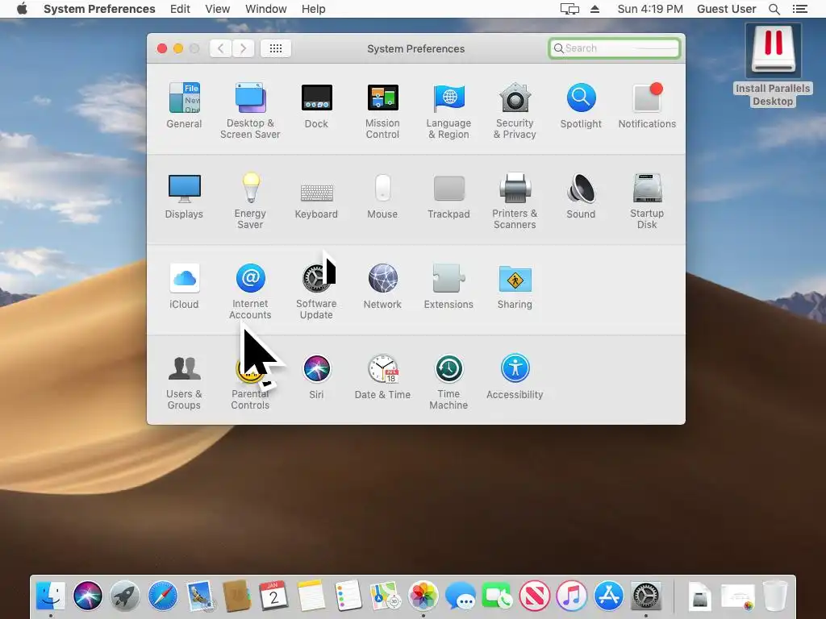826x619 pixels.
Task: Open the Help menu
Action: (x=314, y=9)
